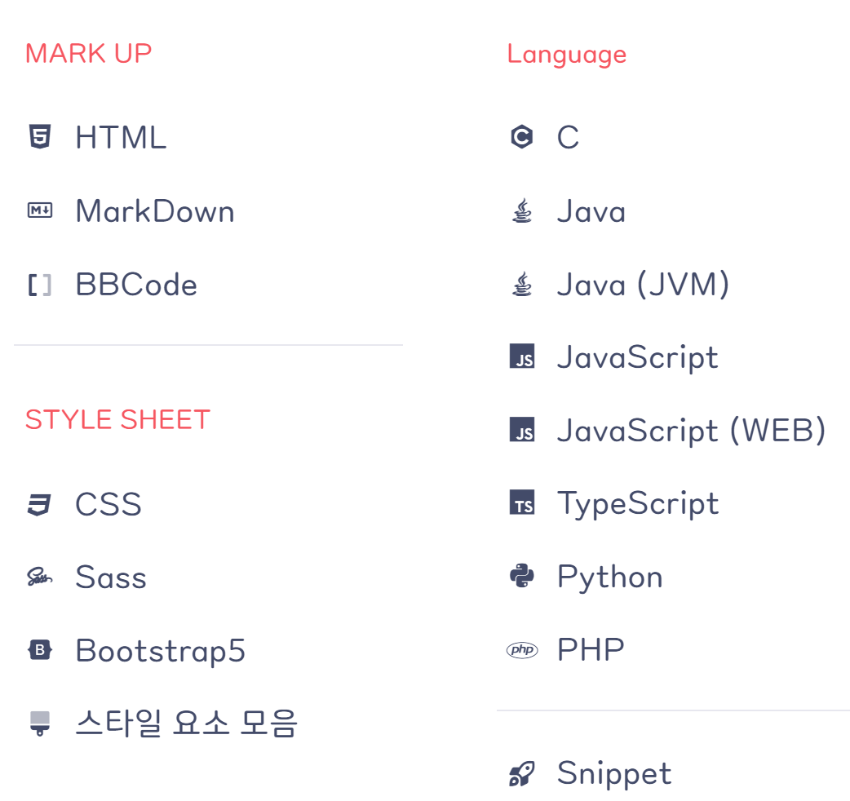Go to the CSS category
This screenshot has width=850, height=801.
coord(108,505)
